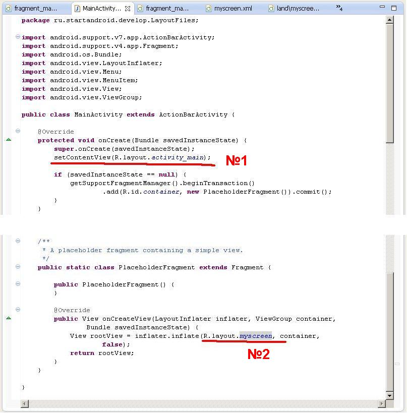The height and width of the screenshot is (413, 407).
Task: Click ActionBarActivity in the class declaration
Action: (193, 114)
